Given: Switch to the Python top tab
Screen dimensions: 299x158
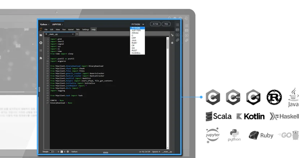Looking at the screenshot, I should [43, 25].
